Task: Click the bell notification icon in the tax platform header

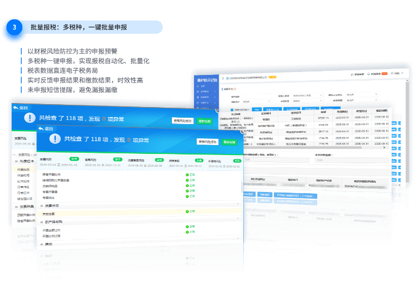Action: coord(369,74)
